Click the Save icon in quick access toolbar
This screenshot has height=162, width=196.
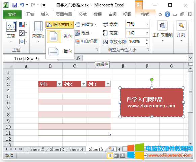pyautogui.click(x=15, y=5)
